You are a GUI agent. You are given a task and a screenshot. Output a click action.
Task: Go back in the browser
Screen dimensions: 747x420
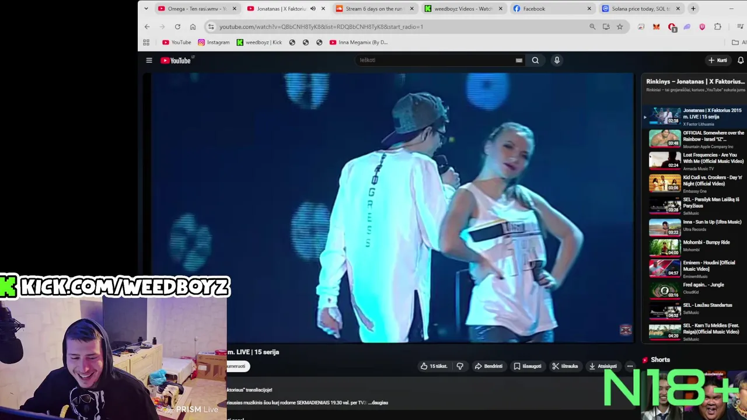click(147, 26)
